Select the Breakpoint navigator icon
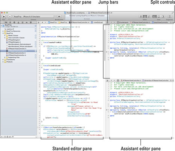Viewport: 175px width, 151px height. [x=27, y=22]
